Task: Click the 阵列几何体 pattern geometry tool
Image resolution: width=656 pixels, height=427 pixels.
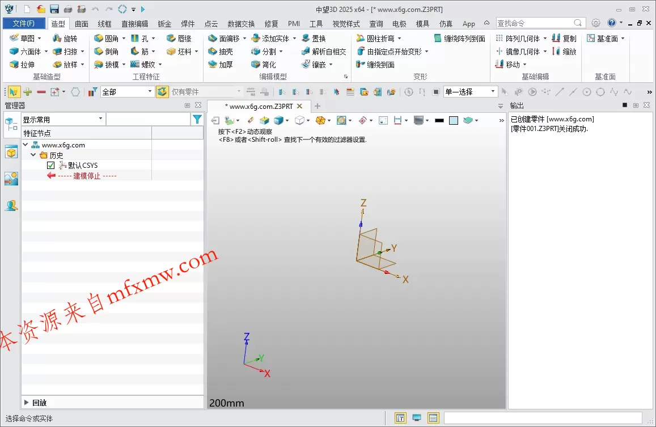Action: tap(518, 38)
